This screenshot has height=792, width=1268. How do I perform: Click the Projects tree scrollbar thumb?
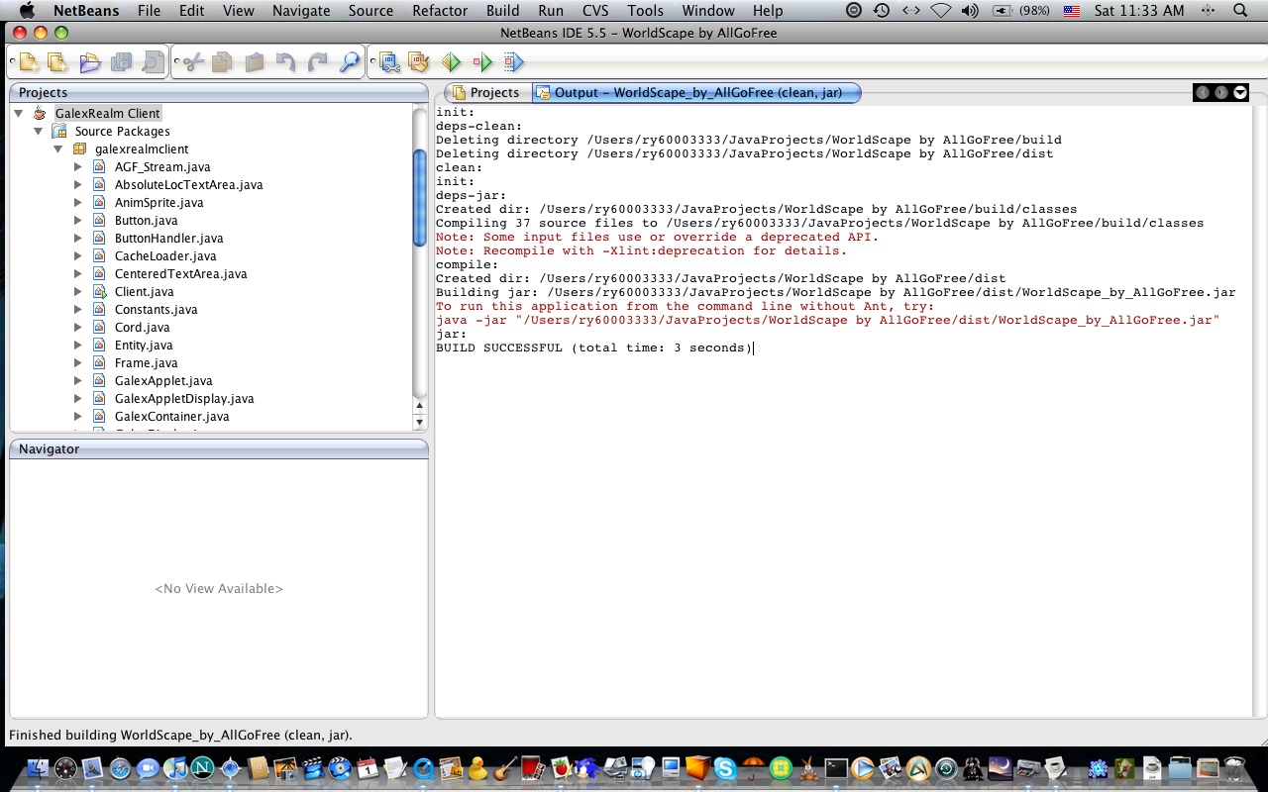(x=419, y=197)
